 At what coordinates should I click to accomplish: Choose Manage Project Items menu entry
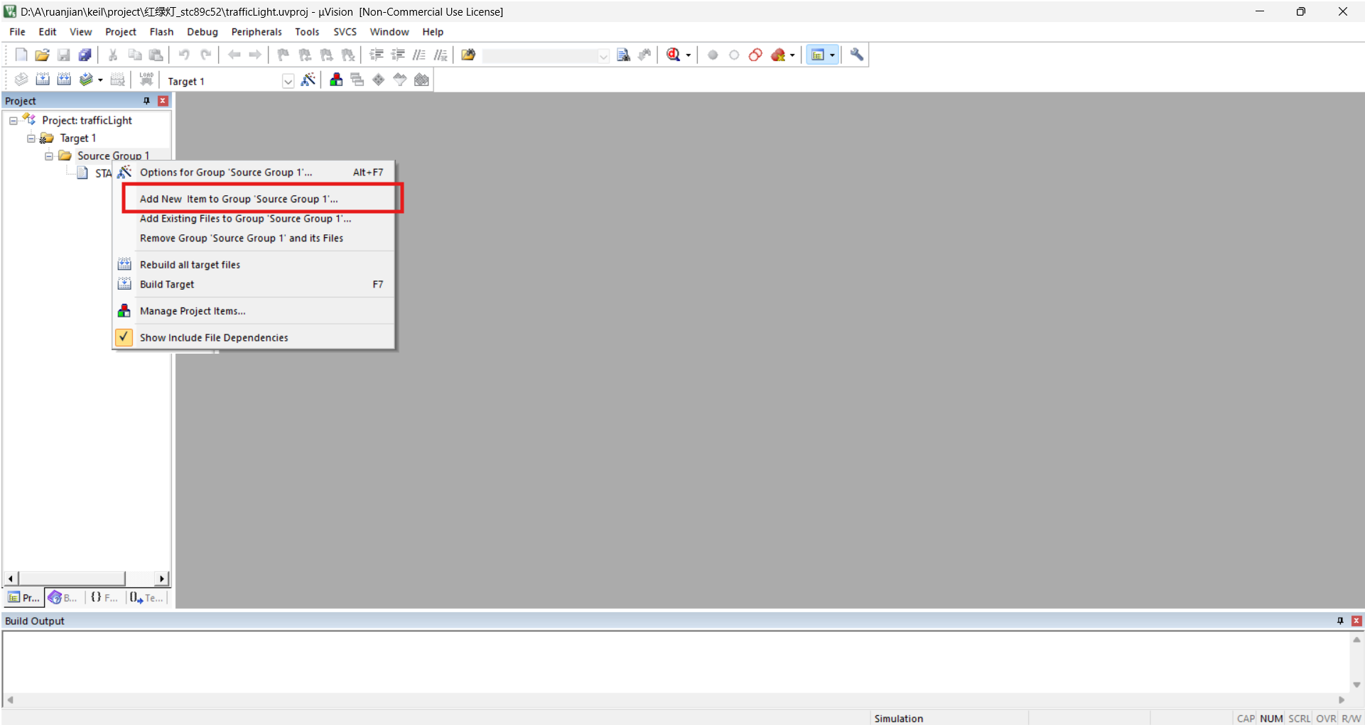pyautogui.click(x=253, y=310)
